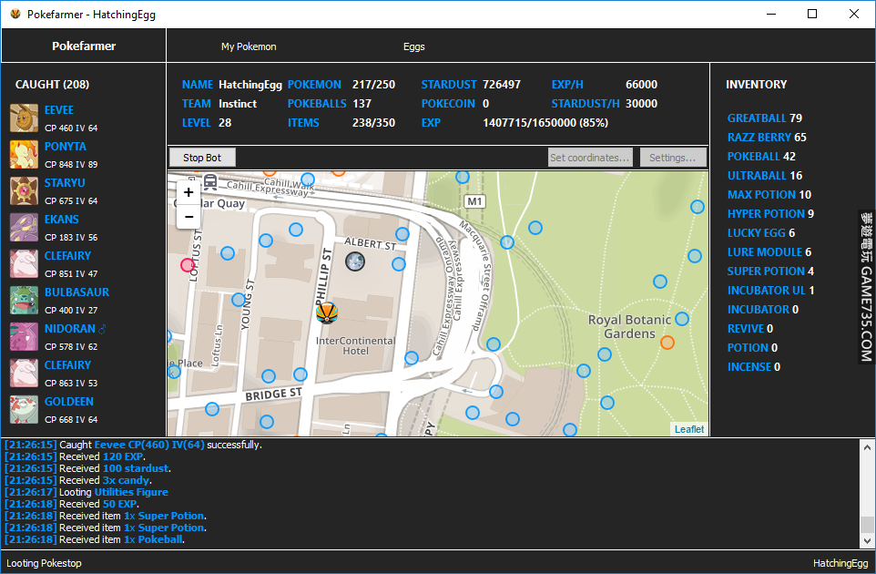Viewport: 876px width, 574px height.
Task: Switch to the Eggs tab
Action: pos(413,46)
